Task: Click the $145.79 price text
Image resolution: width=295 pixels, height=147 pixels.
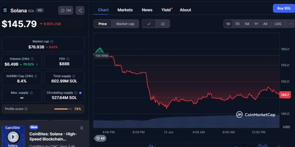Action: pos(19,24)
